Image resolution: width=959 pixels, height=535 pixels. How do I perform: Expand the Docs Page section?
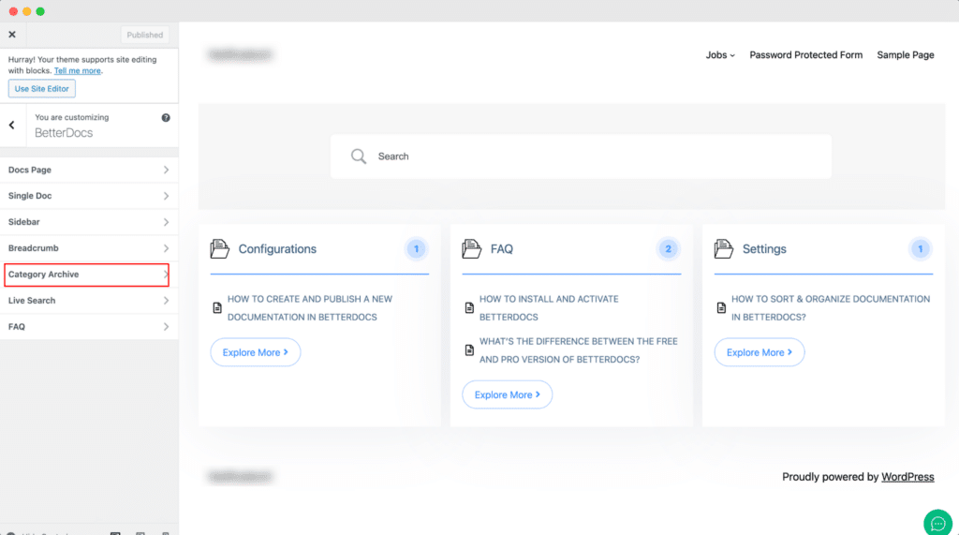tap(89, 171)
